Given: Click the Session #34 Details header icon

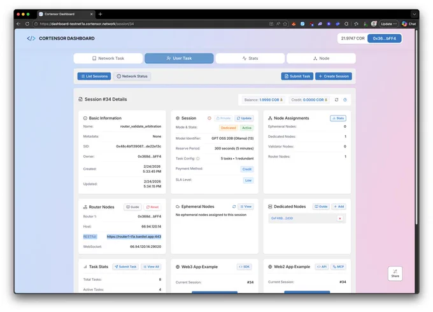Looking at the screenshot, I should coord(80,99).
